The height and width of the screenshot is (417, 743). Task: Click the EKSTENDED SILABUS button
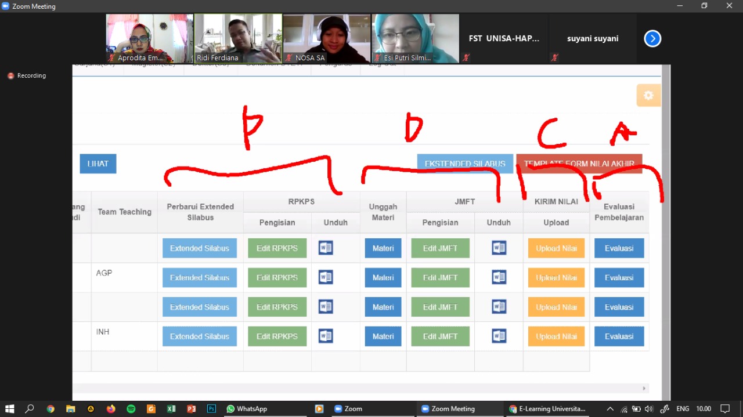click(465, 164)
